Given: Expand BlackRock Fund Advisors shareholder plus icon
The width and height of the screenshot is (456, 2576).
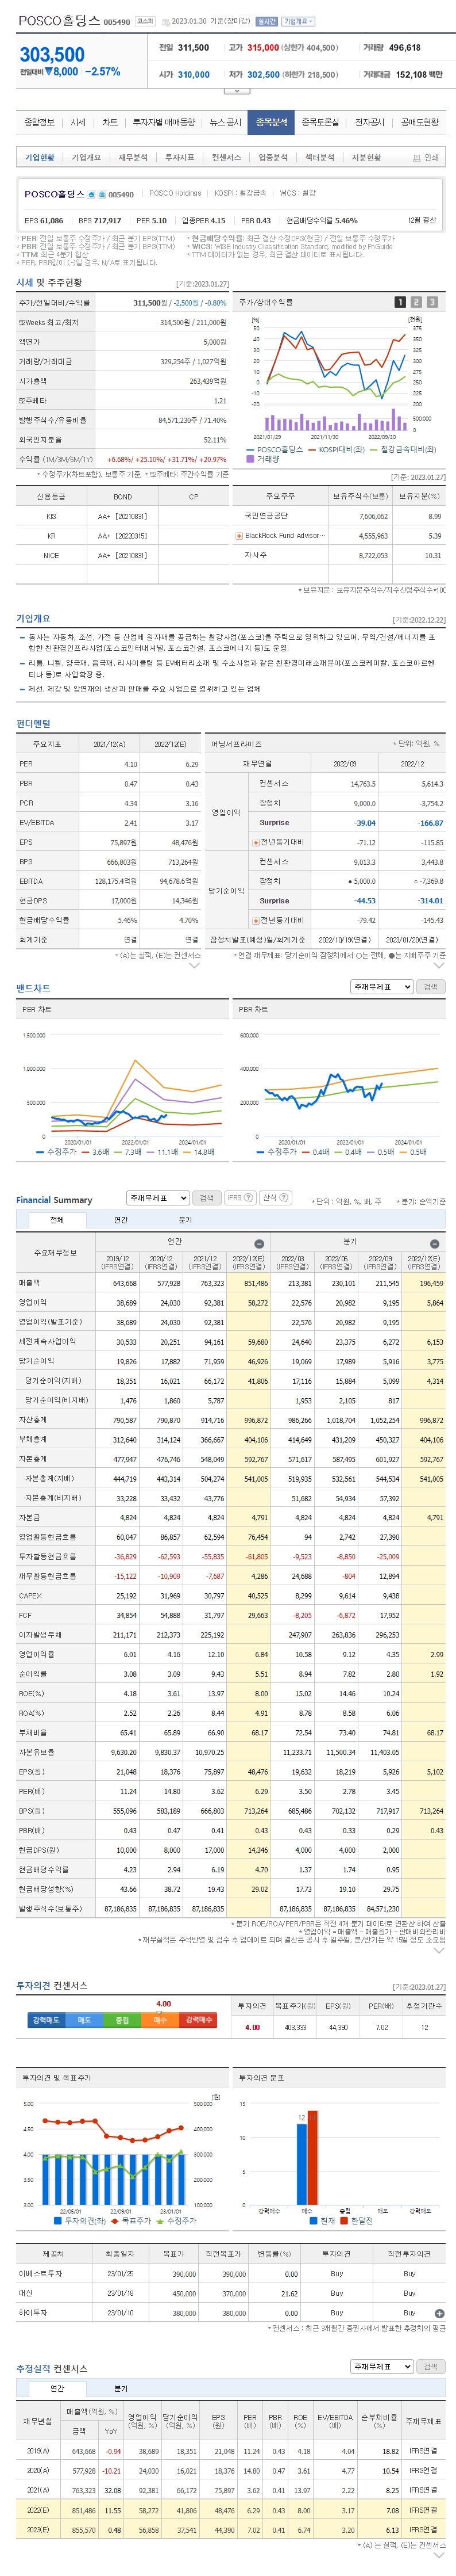Looking at the screenshot, I should [x=238, y=536].
